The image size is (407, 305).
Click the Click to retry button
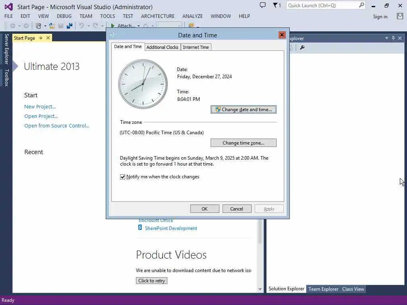[x=151, y=281]
